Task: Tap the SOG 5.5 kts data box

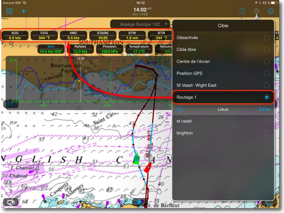Action: click(x=15, y=35)
